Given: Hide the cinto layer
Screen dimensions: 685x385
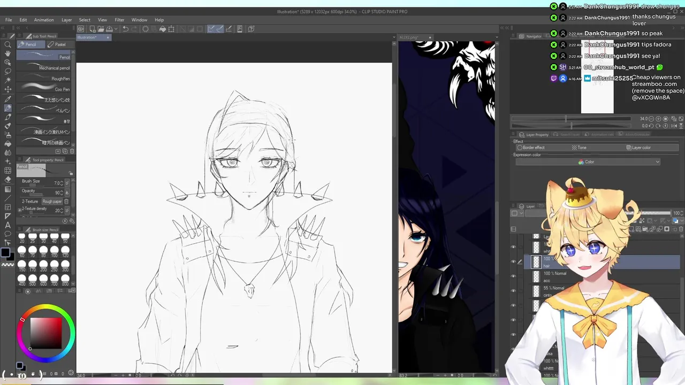Looking at the screenshot, I should coord(513,291).
